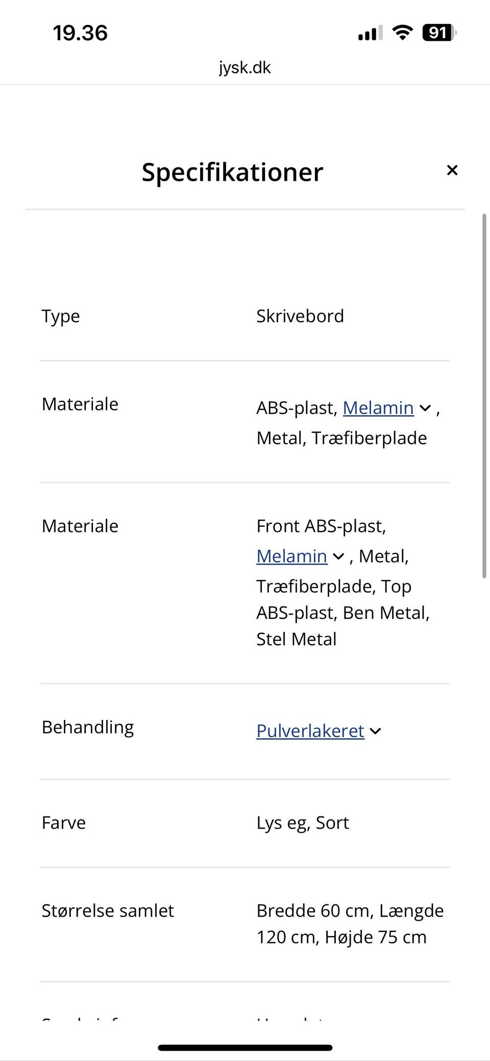Click the Størrelse samlet dimensions text

click(x=350, y=924)
